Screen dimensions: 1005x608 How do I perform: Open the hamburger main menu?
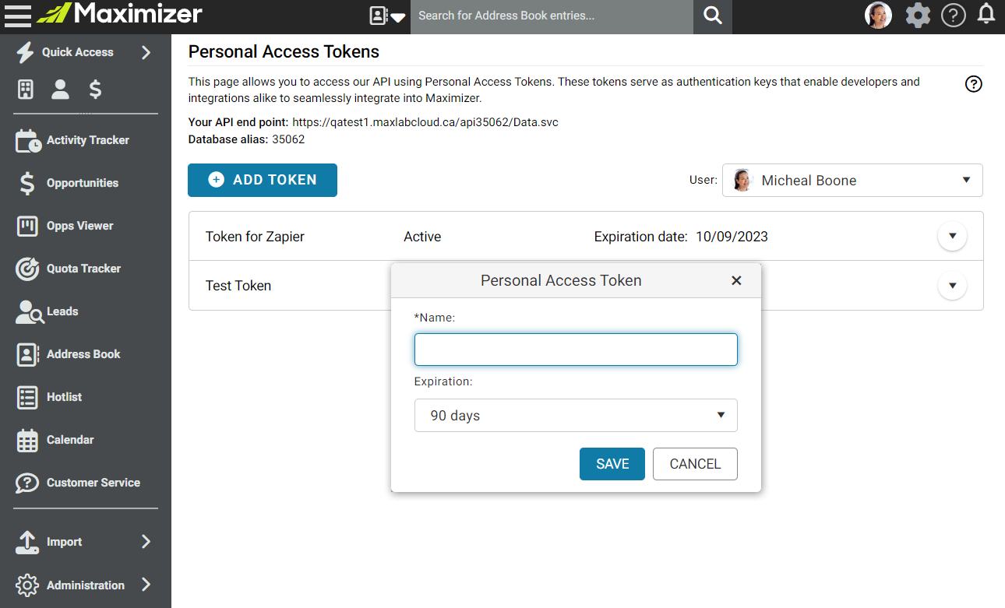17,14
